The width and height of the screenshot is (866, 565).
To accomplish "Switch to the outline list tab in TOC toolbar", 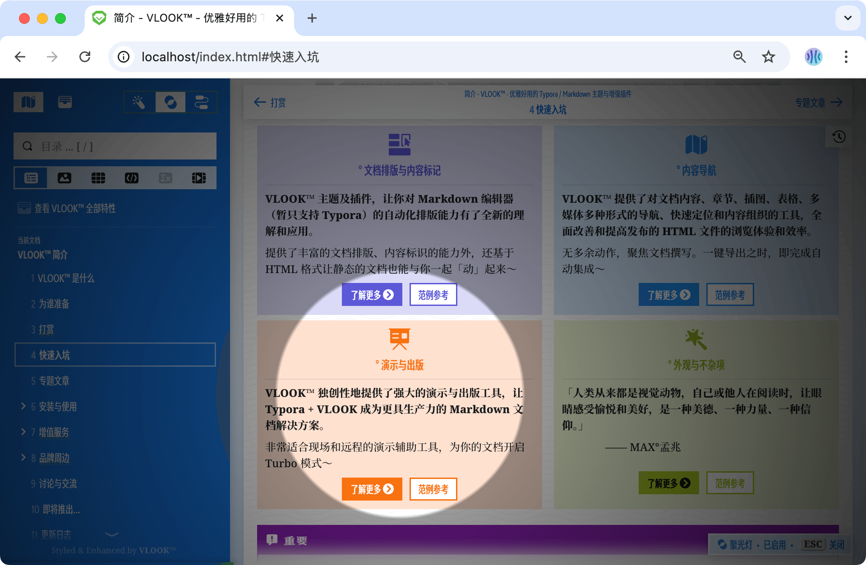I will tap(31, 178).
